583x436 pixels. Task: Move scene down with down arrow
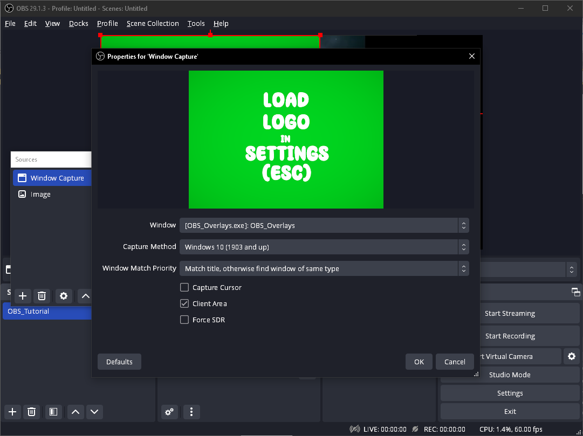(94, 412)
